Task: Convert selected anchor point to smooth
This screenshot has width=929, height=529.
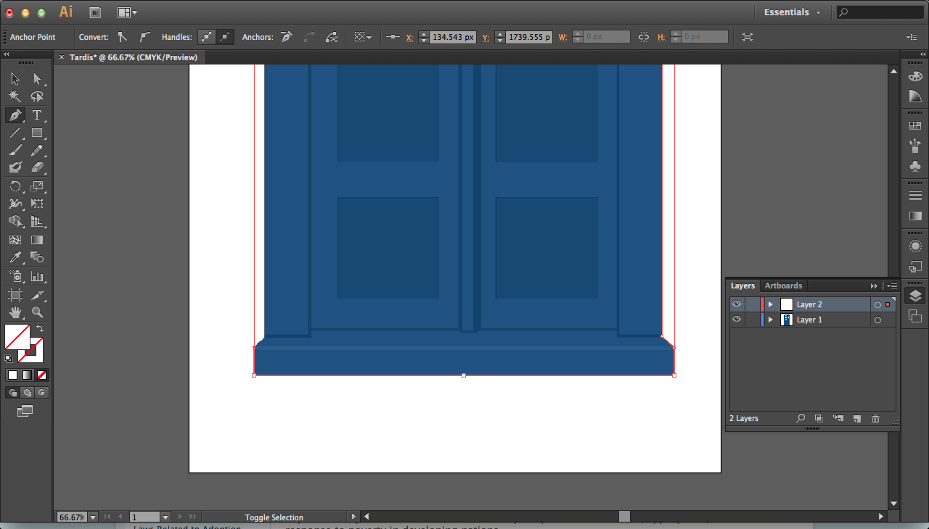Action: coord(144,37)
